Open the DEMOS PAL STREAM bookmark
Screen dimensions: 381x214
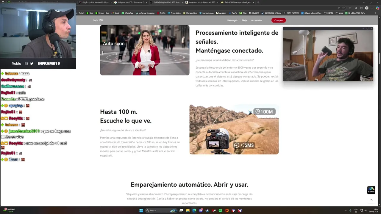point(271,13)
